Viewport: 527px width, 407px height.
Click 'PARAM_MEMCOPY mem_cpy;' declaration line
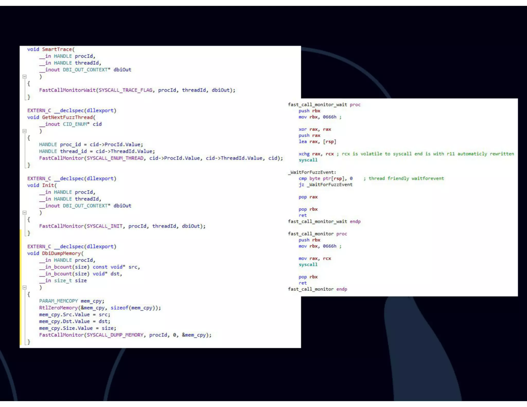(x=72, y=301)
